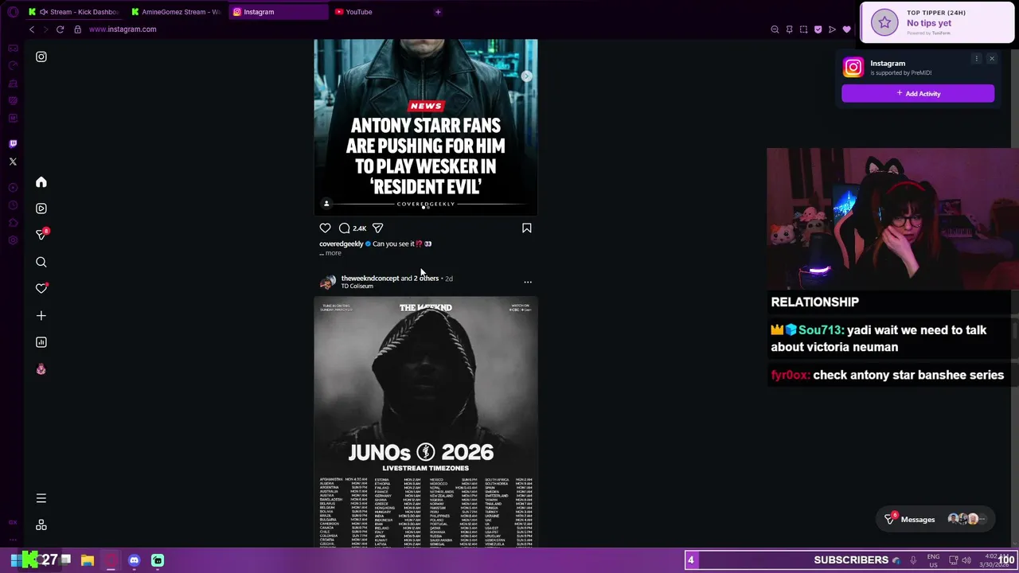Add page to bookmarks heart
This screenshot has height=573, width=1019.
click(x=846, y=29)
